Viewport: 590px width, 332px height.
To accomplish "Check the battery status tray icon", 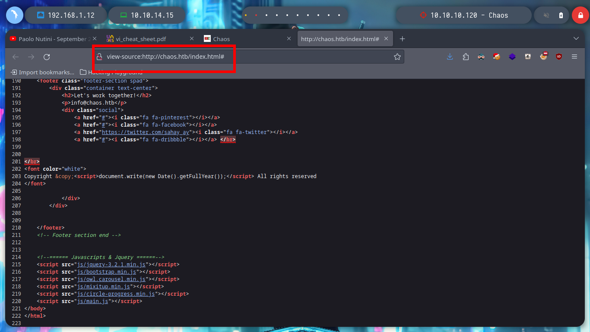I will coord(561,15).
